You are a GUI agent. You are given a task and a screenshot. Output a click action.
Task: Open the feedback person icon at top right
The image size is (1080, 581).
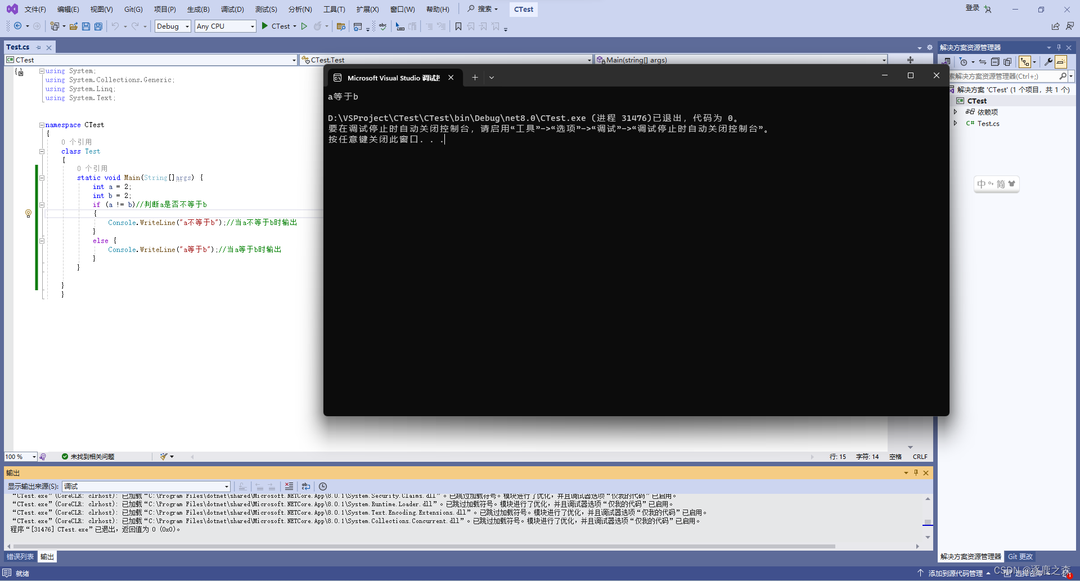click(1069, 26)
